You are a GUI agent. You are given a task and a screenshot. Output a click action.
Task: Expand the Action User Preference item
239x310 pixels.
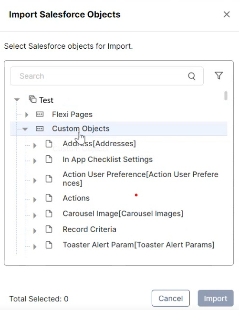[35, 181]
